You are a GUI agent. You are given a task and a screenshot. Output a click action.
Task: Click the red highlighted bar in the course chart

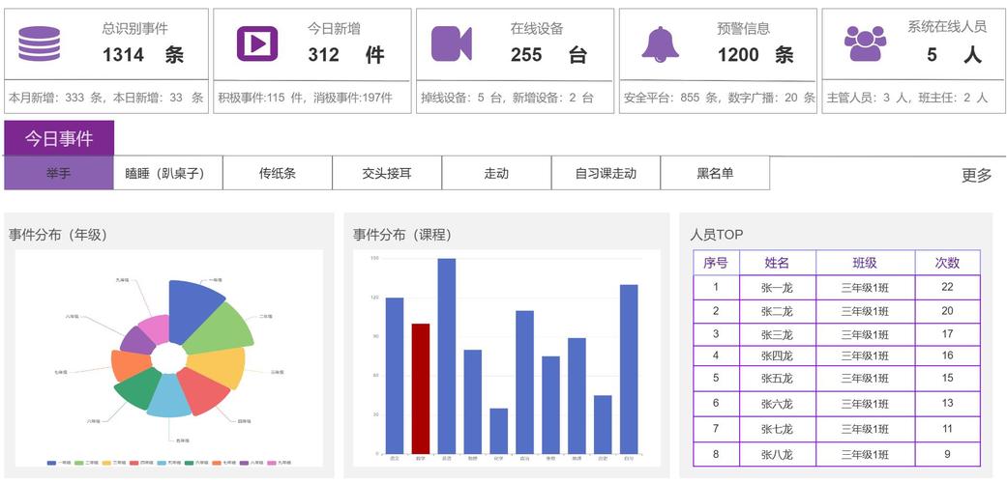421,388
